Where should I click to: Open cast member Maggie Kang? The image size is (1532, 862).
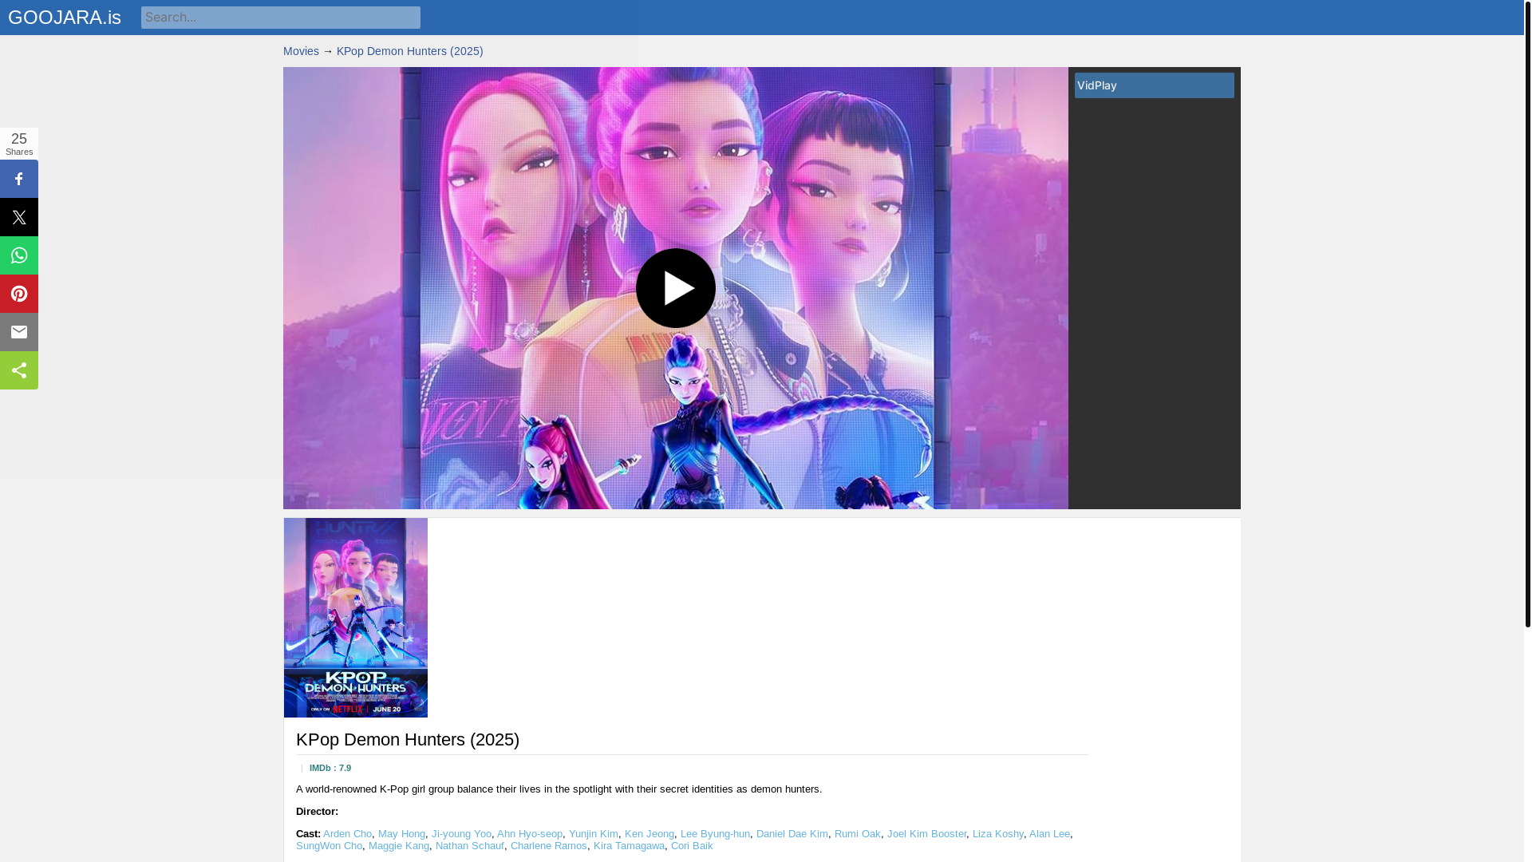(399, 846)
